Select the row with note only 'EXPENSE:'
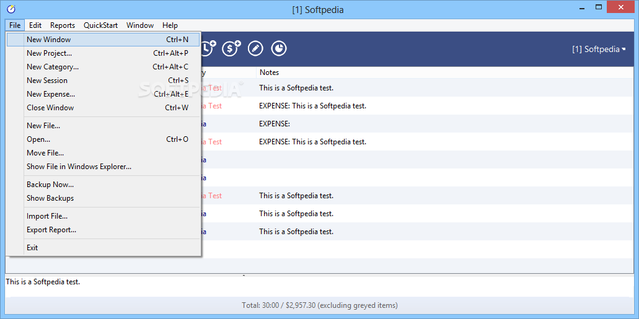 pos(416,124)
